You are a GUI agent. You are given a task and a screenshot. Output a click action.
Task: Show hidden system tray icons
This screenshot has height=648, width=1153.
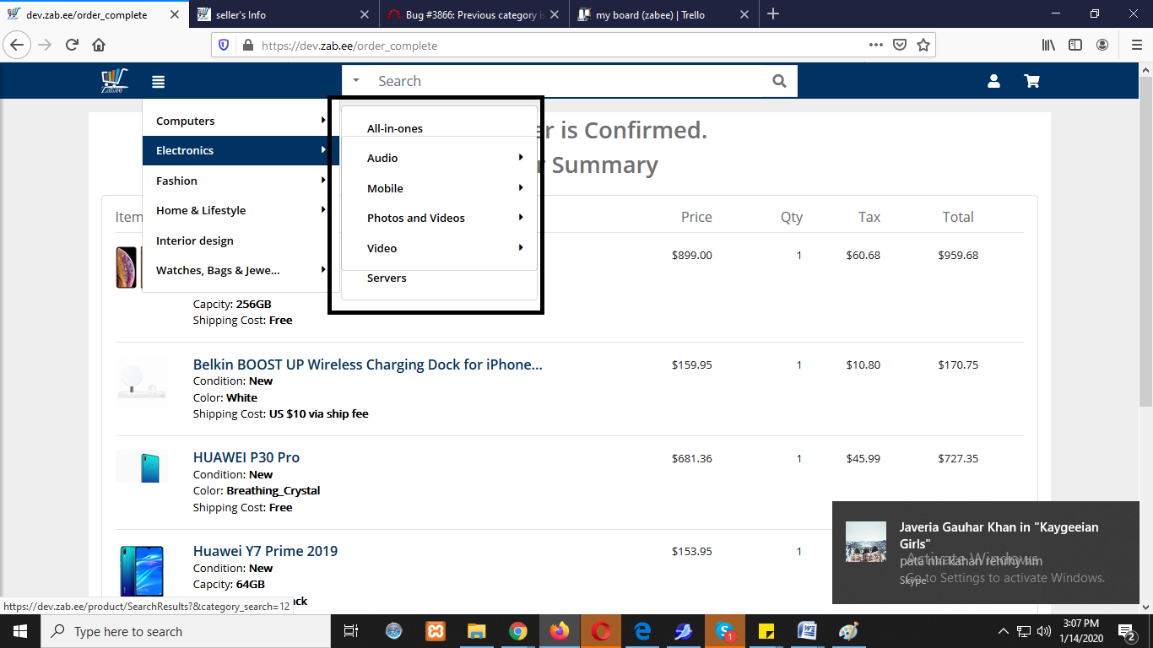click(1004, 631)
